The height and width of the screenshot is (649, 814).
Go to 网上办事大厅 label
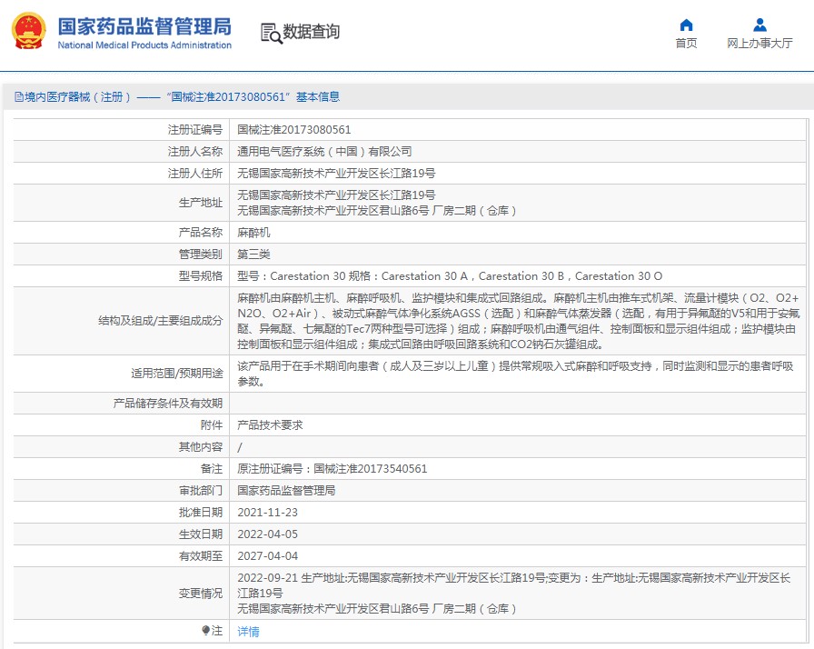[759, 43]
